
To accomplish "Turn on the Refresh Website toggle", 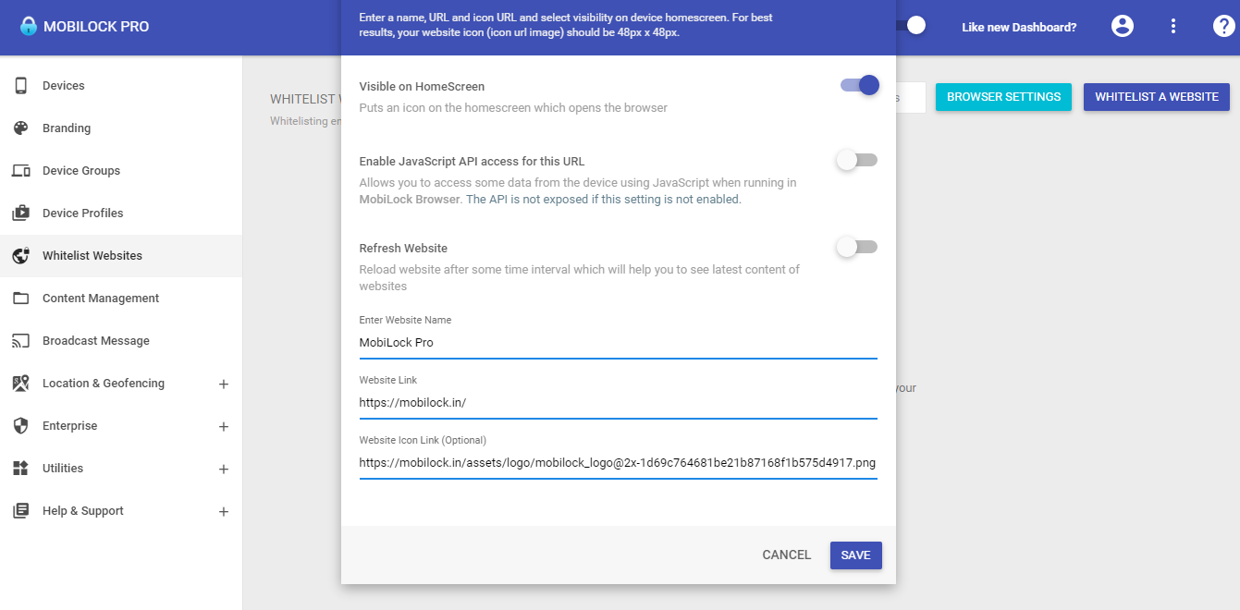I will [856, 248].
